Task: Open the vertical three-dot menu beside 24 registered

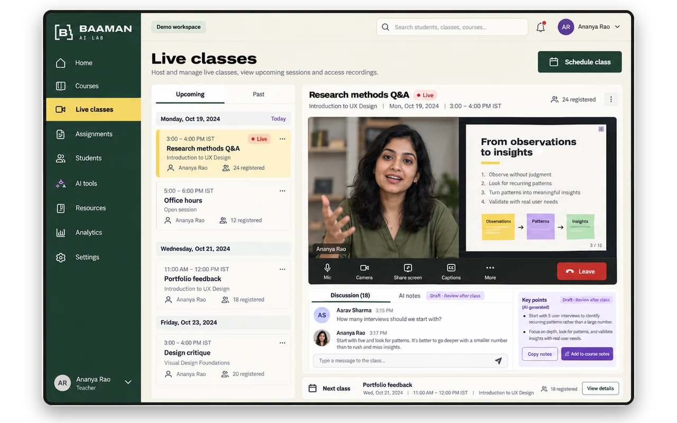Action: 611,99
